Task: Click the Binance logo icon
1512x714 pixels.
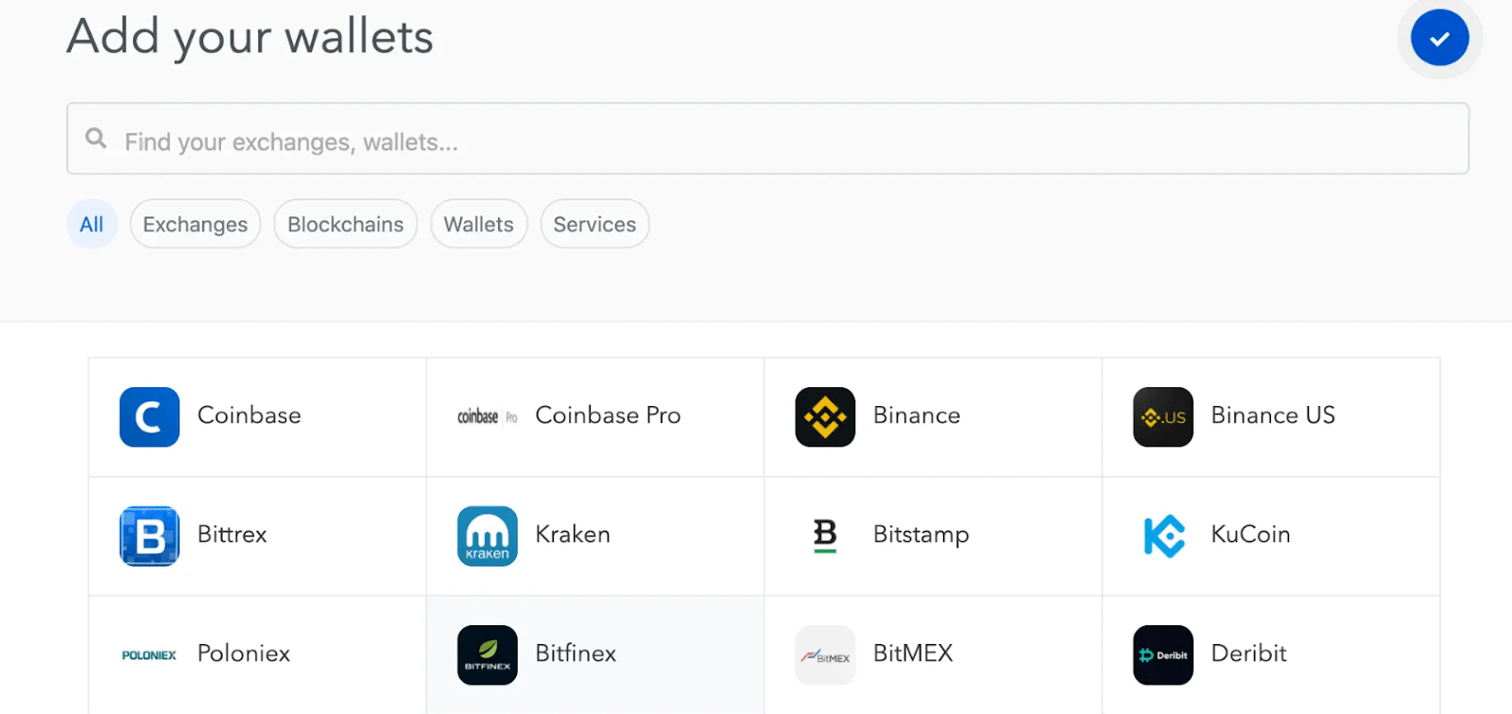Action: (825, 416)
